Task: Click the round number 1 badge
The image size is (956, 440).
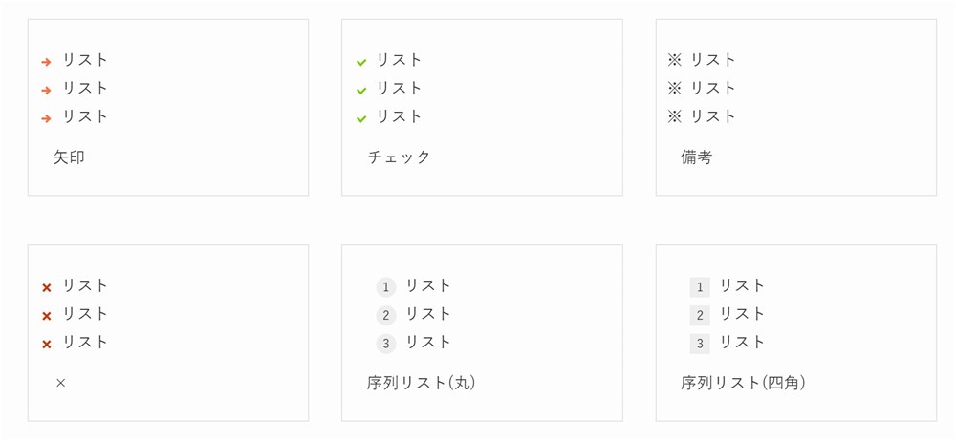Action: 386,286
